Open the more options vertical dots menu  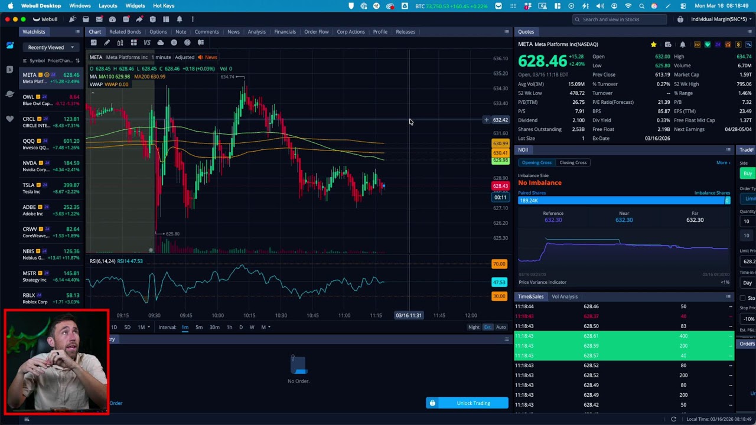coord(193,19)
